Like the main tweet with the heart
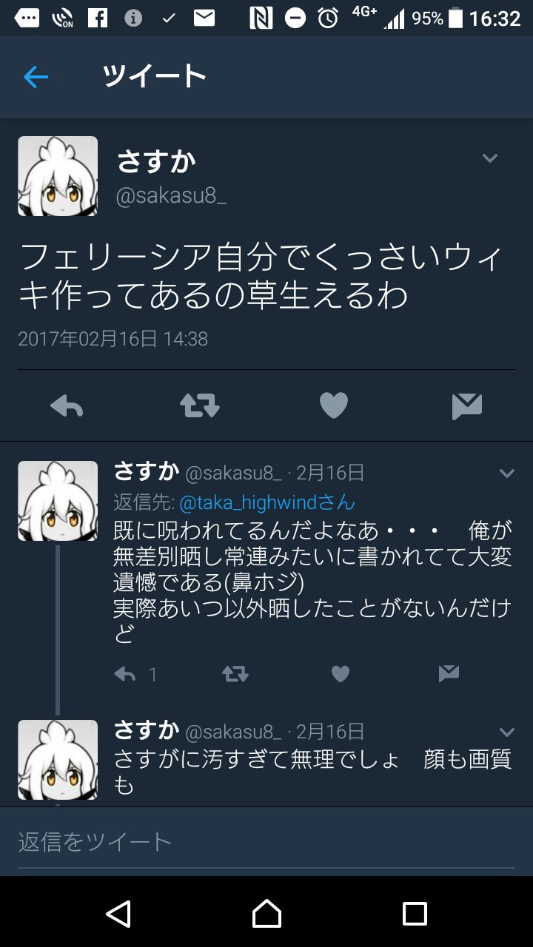This screenshot has height=947, width=533. coord(333,405)
